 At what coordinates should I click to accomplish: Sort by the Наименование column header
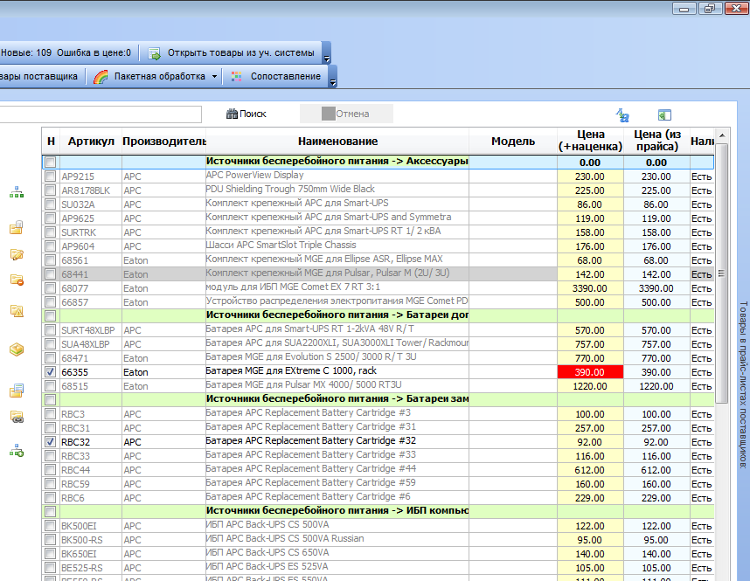[x=337, y=141]
